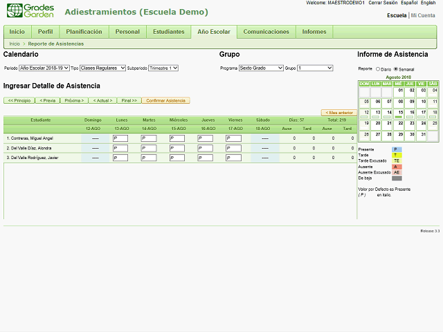The height and width of the screenshot is (332, 443).
Task: Open the Subperiodo Trimestre 1 dropdown
Action: (163, 68)
